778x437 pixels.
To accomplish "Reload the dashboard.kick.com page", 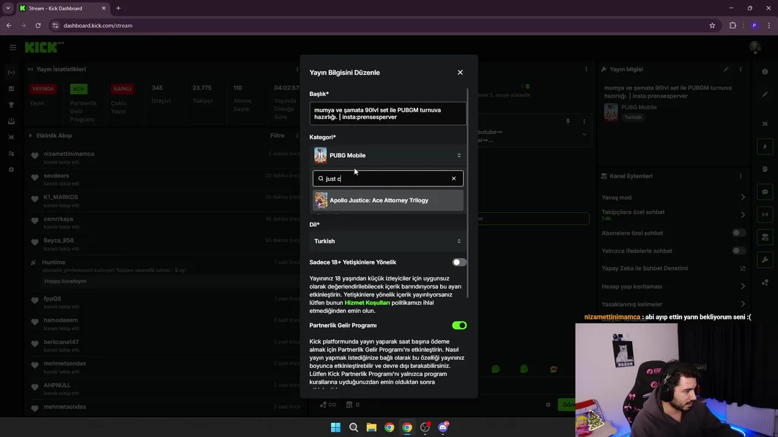I will point(38,25).
